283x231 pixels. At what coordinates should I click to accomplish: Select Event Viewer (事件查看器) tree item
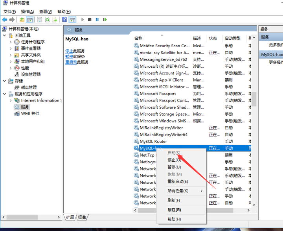31,48
